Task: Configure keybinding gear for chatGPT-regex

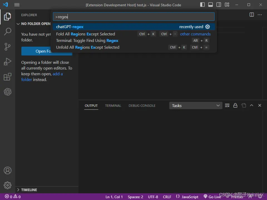Action: click(x=207, y=27)
